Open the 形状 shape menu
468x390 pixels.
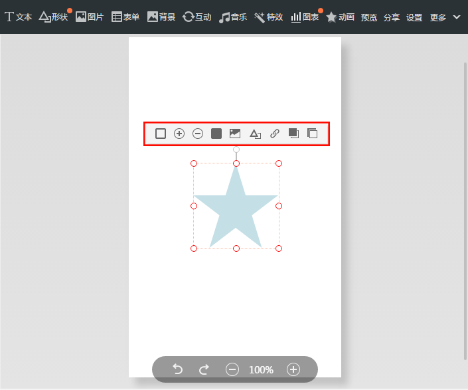point(54,17)
